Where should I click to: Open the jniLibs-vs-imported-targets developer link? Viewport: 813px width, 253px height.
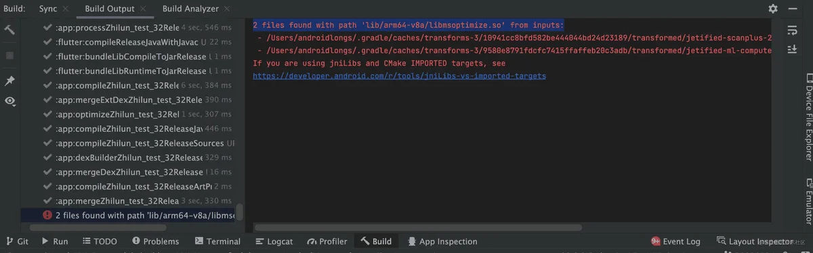pyautogui.click(x=399, y=76)
